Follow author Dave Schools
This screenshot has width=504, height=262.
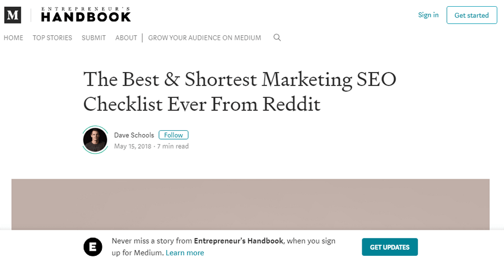(x=174, y=135)
